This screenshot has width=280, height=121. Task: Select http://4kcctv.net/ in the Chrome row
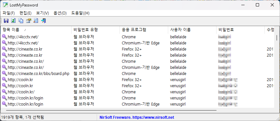23,37
